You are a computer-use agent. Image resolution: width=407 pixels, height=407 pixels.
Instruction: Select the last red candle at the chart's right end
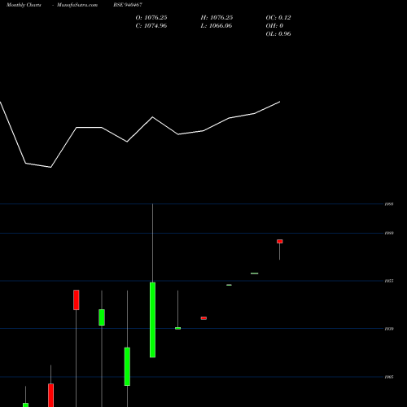(280, 241)
